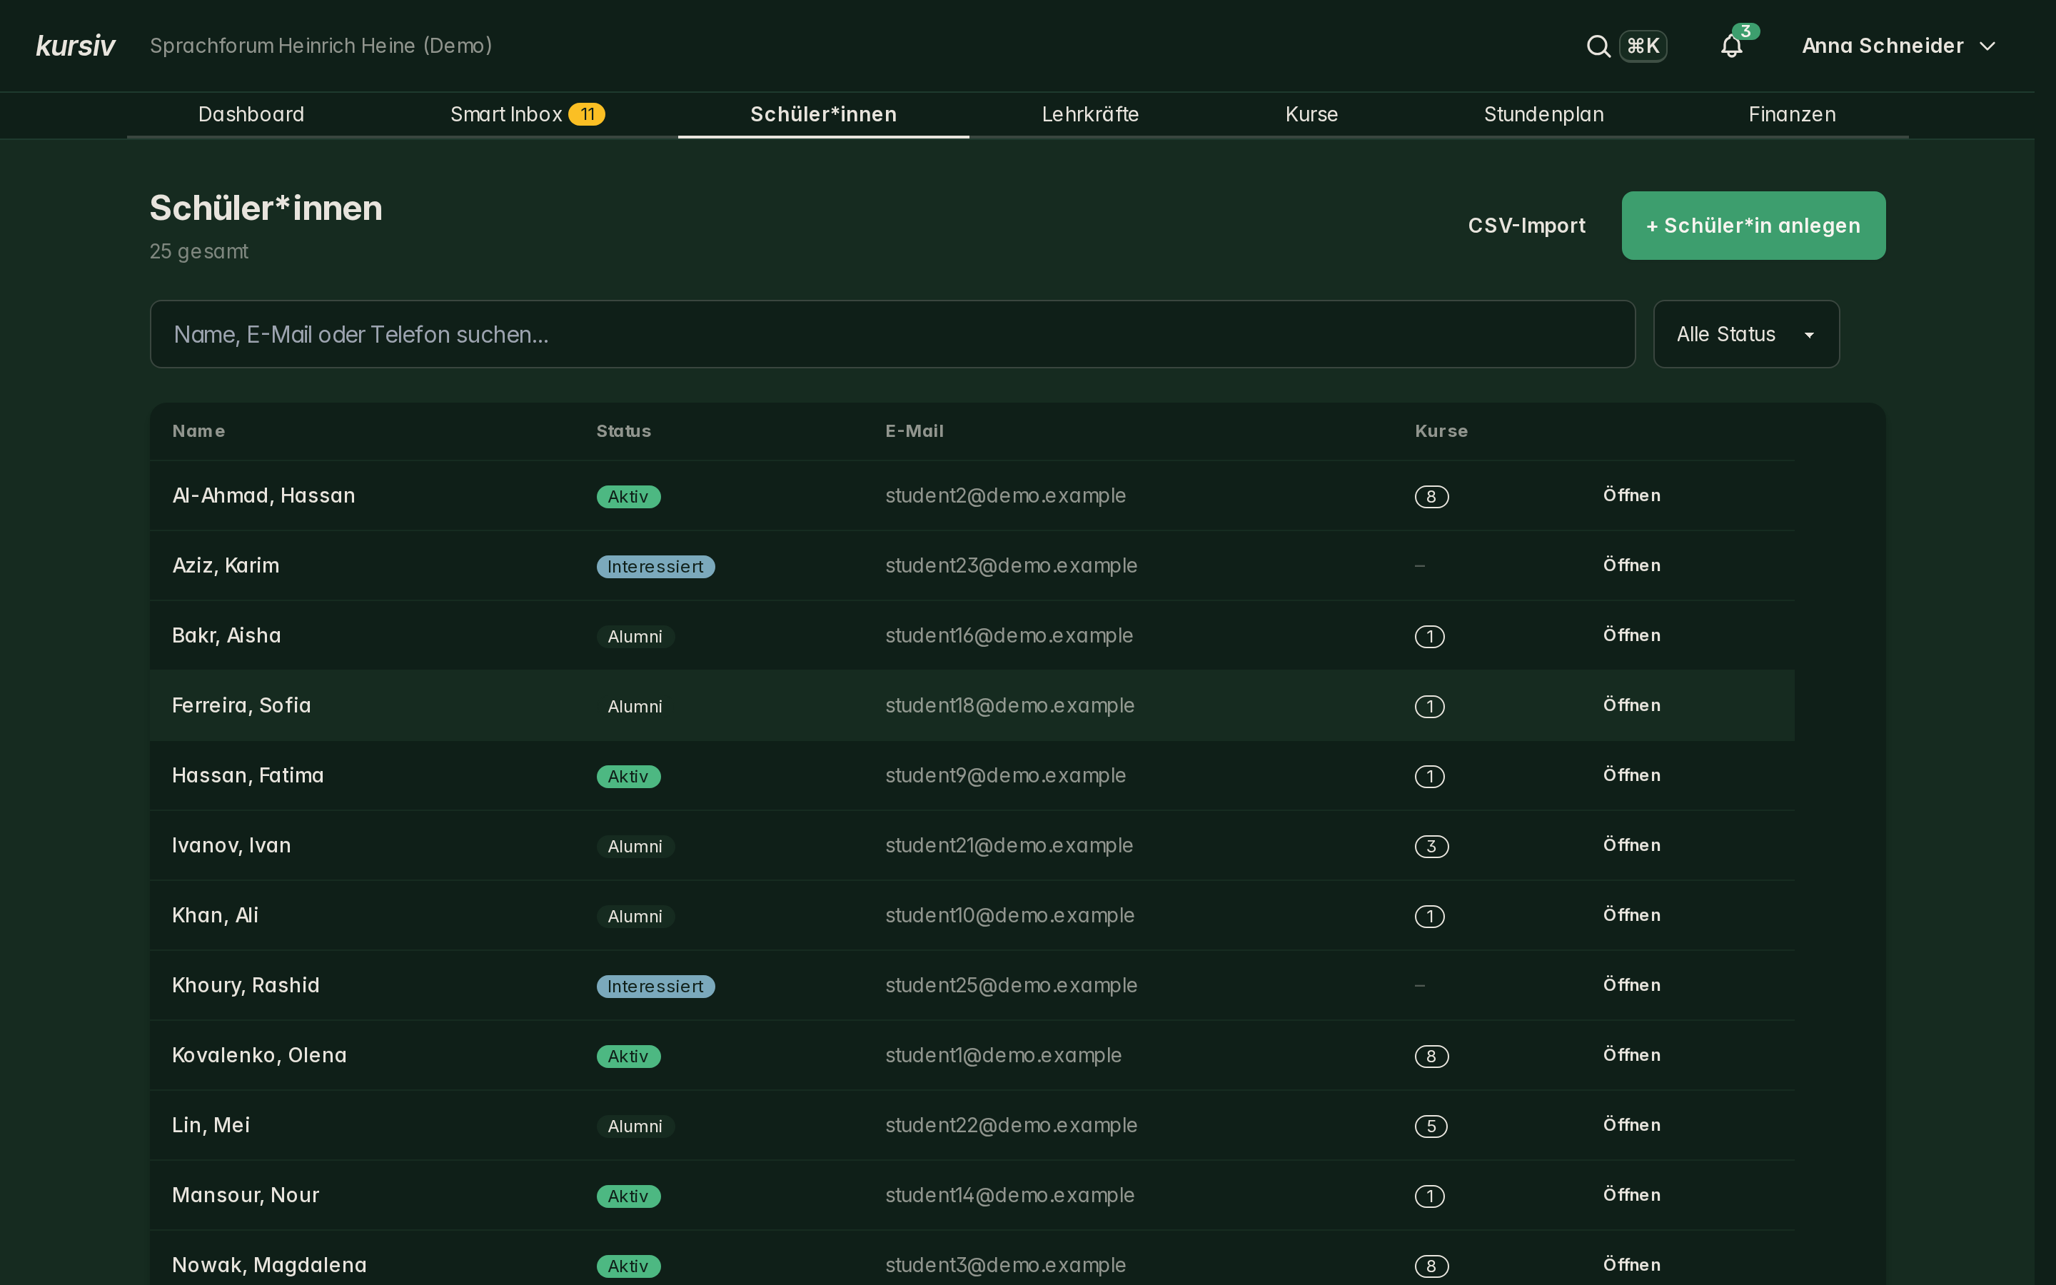Click the name Nowak, Magdalena

269,1264
